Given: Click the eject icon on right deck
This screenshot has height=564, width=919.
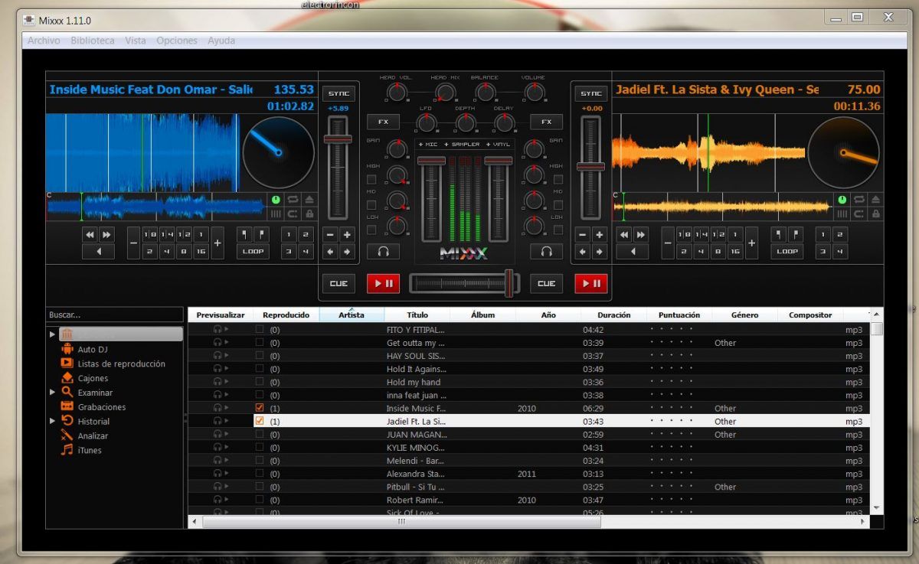Looking at the screenshot, I should [875, 200].
